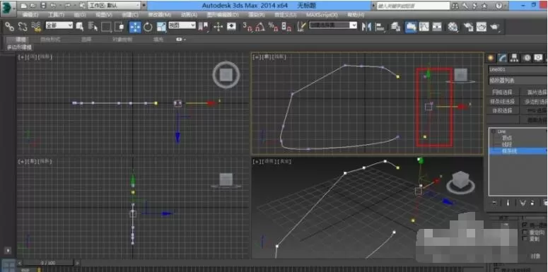The width and height of the screenshot is (548, 272).
Task: Open the modifier list dropdown
Action: click(x=518, y=81)
